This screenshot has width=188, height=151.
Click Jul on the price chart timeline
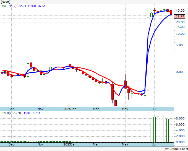154,109
